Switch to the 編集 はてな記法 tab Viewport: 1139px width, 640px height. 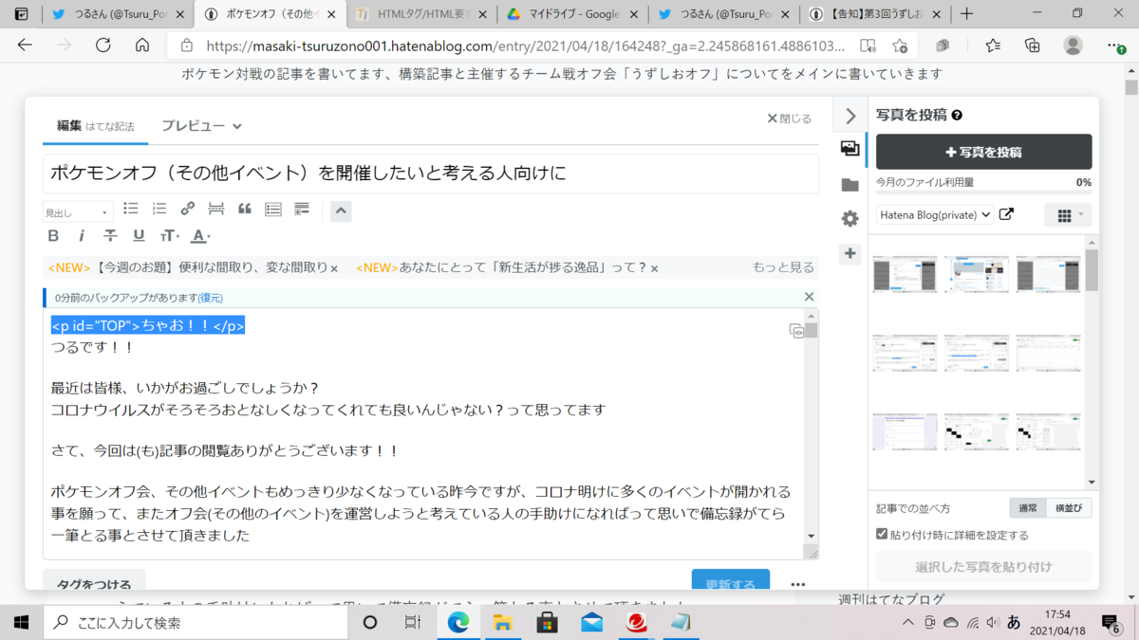pos(95,124)
